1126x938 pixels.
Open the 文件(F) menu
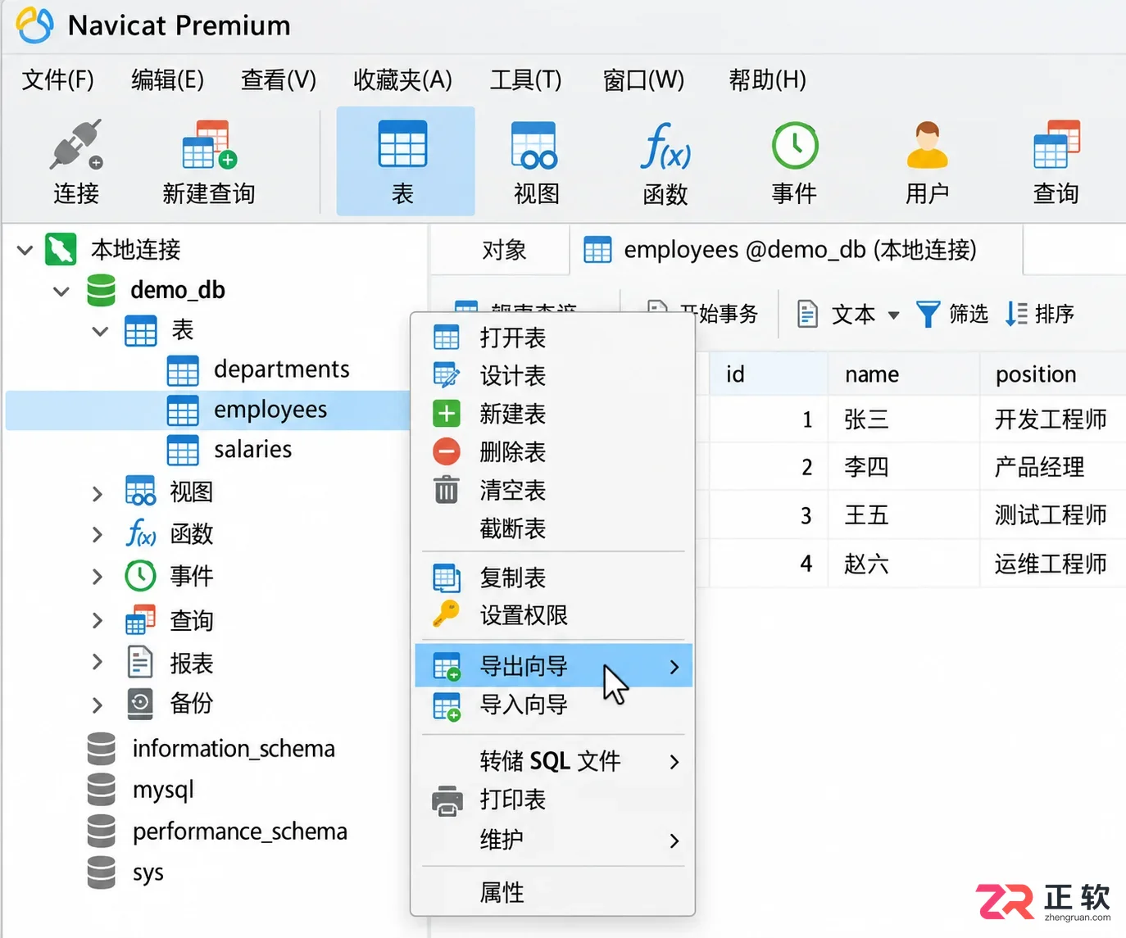point(57,80)
